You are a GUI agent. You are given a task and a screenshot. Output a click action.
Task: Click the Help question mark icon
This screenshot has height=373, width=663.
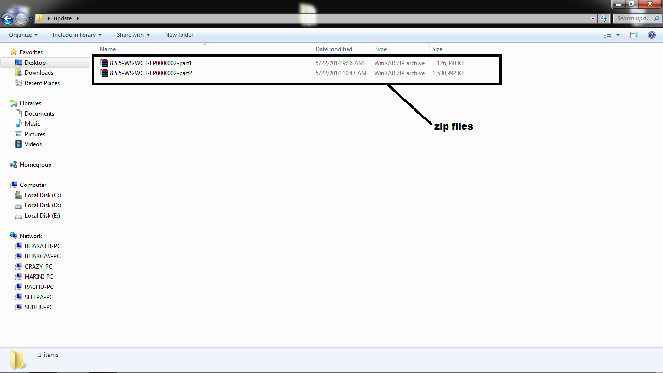(x=651, y=34)
